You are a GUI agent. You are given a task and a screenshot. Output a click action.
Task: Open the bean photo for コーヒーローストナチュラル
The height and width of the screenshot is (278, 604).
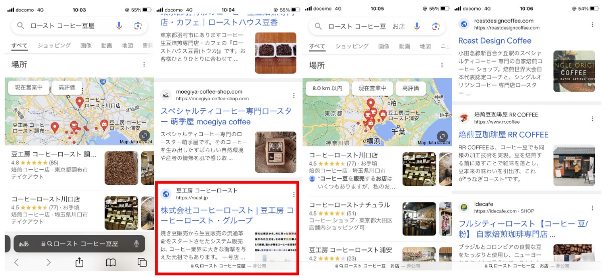coord(419,218)
